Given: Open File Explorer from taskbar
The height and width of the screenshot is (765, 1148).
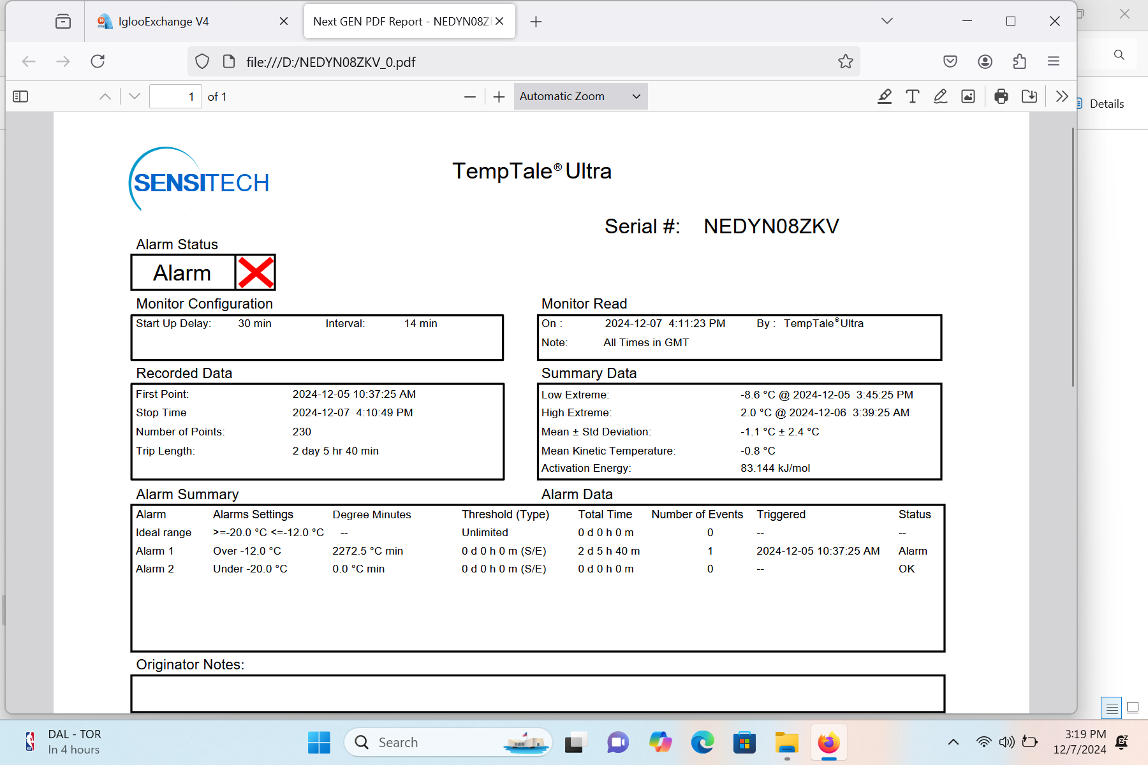Looking at the screenshot, I should [787, 743].
